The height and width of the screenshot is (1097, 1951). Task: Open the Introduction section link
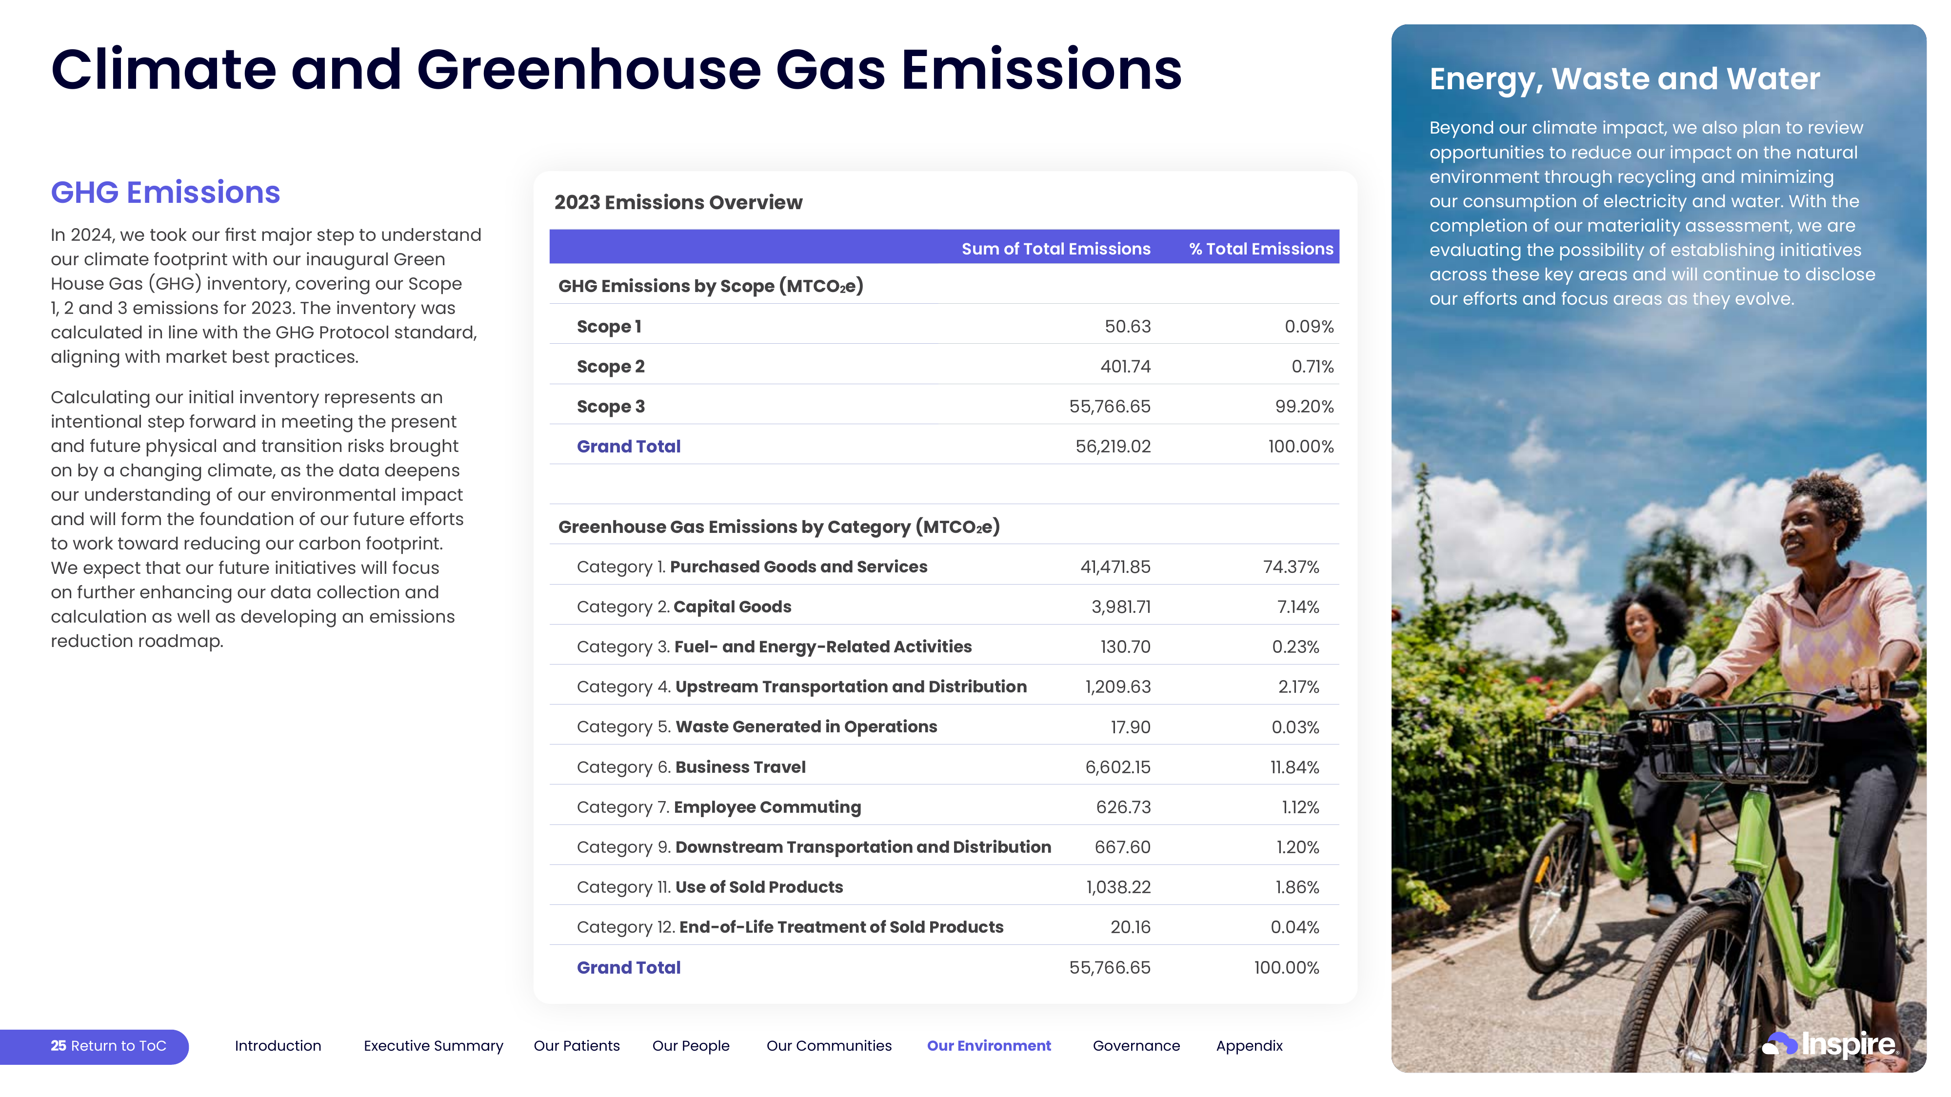(278, 1045)
